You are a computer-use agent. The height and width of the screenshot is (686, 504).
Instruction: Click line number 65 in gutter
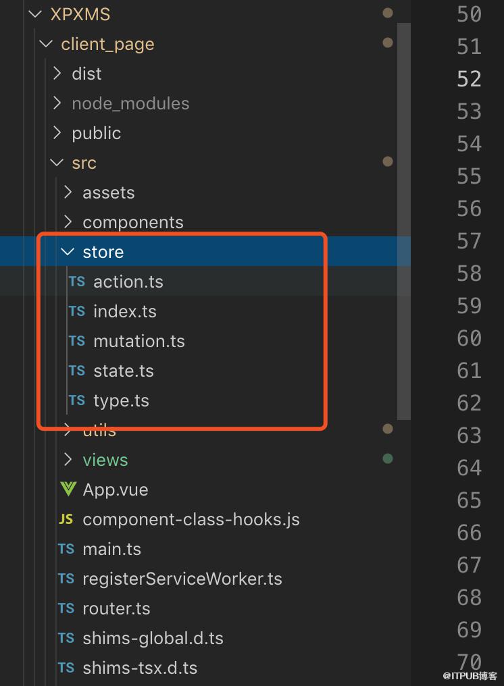point(469,500)
